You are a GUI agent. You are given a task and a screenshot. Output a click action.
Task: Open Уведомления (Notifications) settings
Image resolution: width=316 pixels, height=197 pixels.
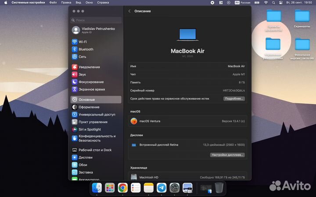coord(89,67)
